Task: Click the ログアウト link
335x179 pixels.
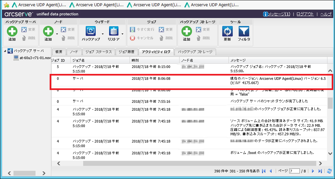Action: (x=305, y=14)
